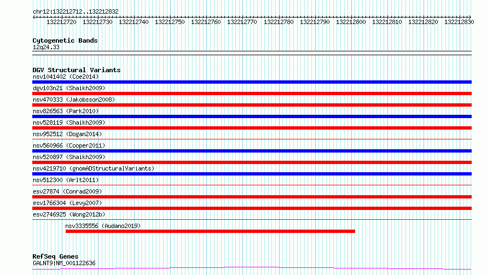The height and width of the screenshot is (275, 487).
Task: Click the red bar under nsv528119
Action: tap(252, 128)
